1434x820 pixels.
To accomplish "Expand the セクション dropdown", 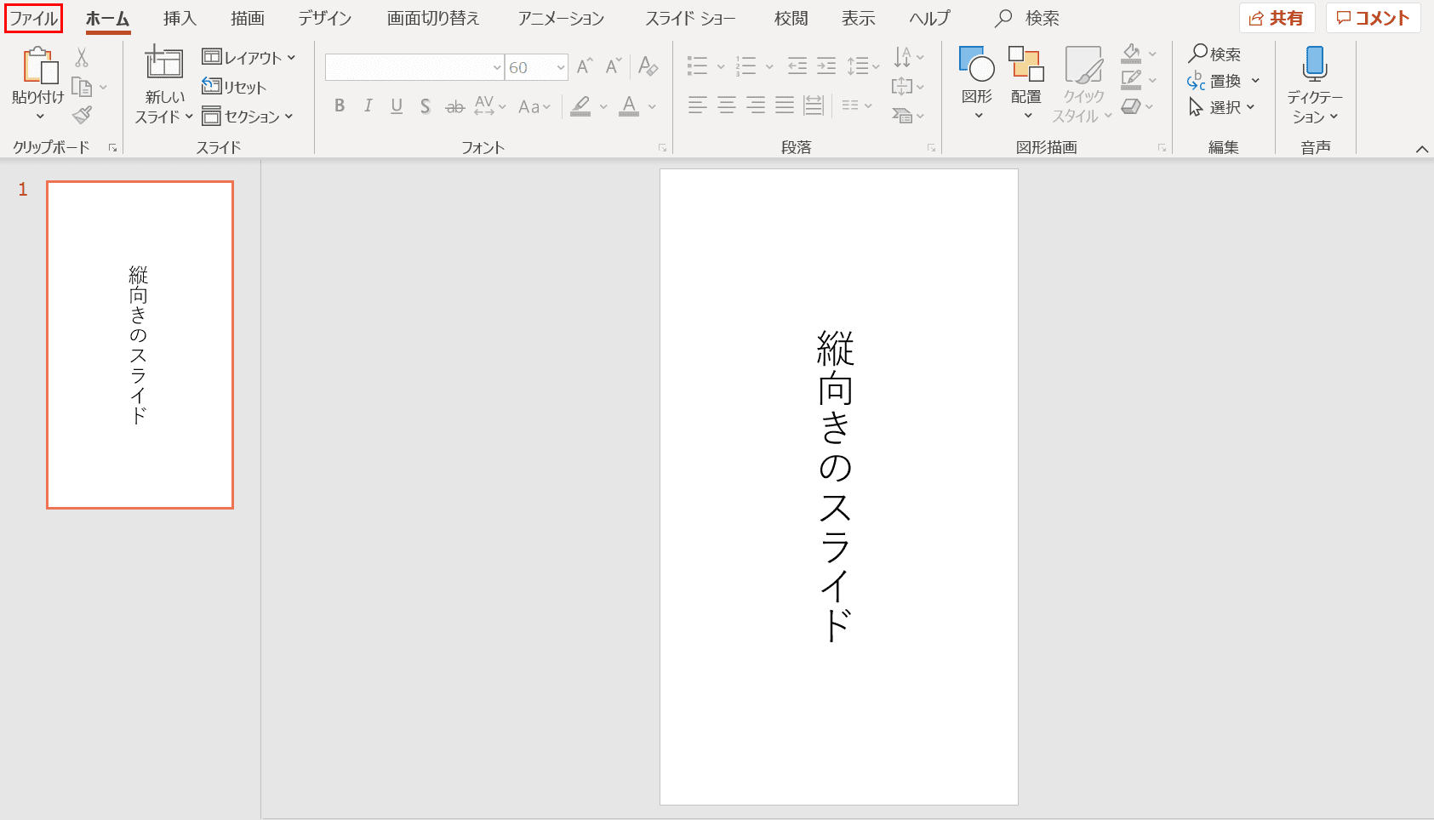I will pos(248,117).
